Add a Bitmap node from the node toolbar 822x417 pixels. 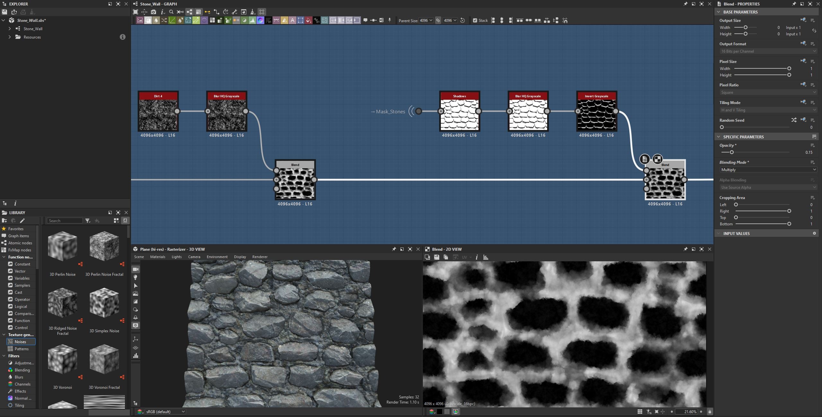pyautogui.click(x=140, y=20)
